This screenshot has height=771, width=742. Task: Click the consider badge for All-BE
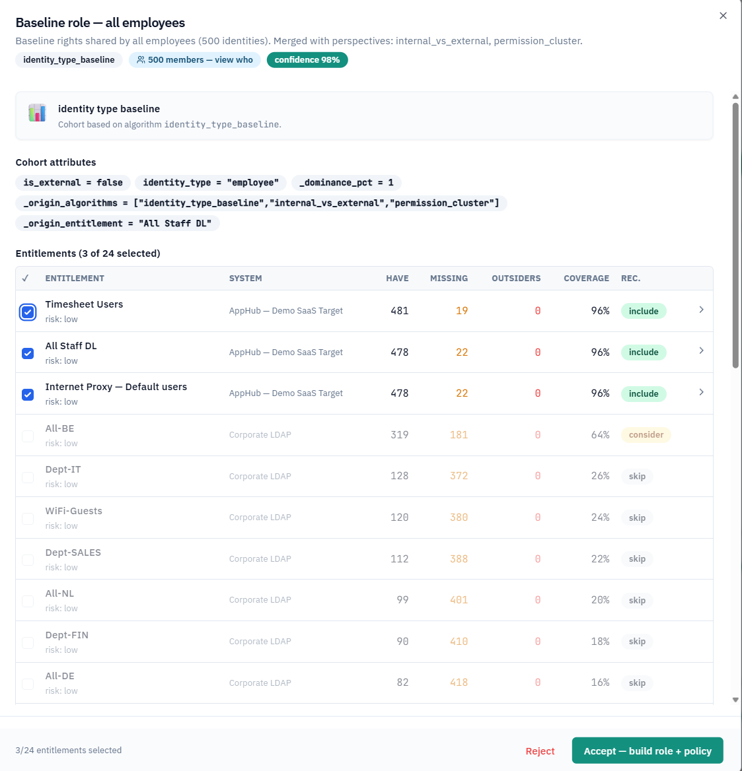pyautogui.click(x=646, y=434)
